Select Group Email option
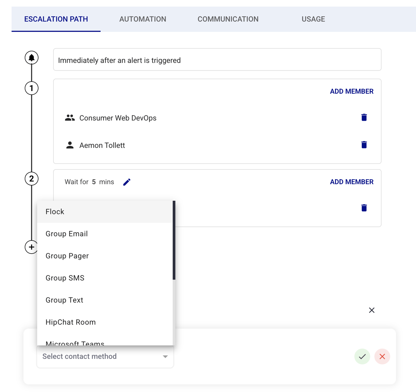The image size is (416, 392). point(67,234)
